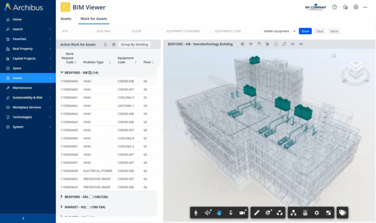Open Maintenance in the left sidebar

(x=22, y=88)
